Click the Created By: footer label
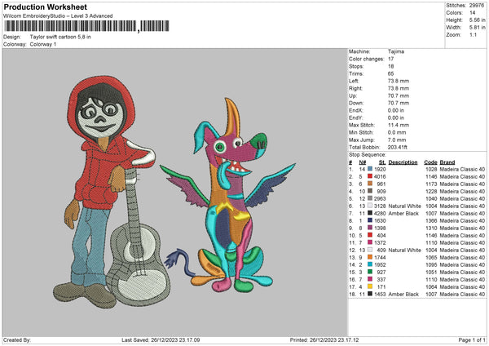This screenshot has height=346, width=489. pyautogui.click(x=17, y=339)
